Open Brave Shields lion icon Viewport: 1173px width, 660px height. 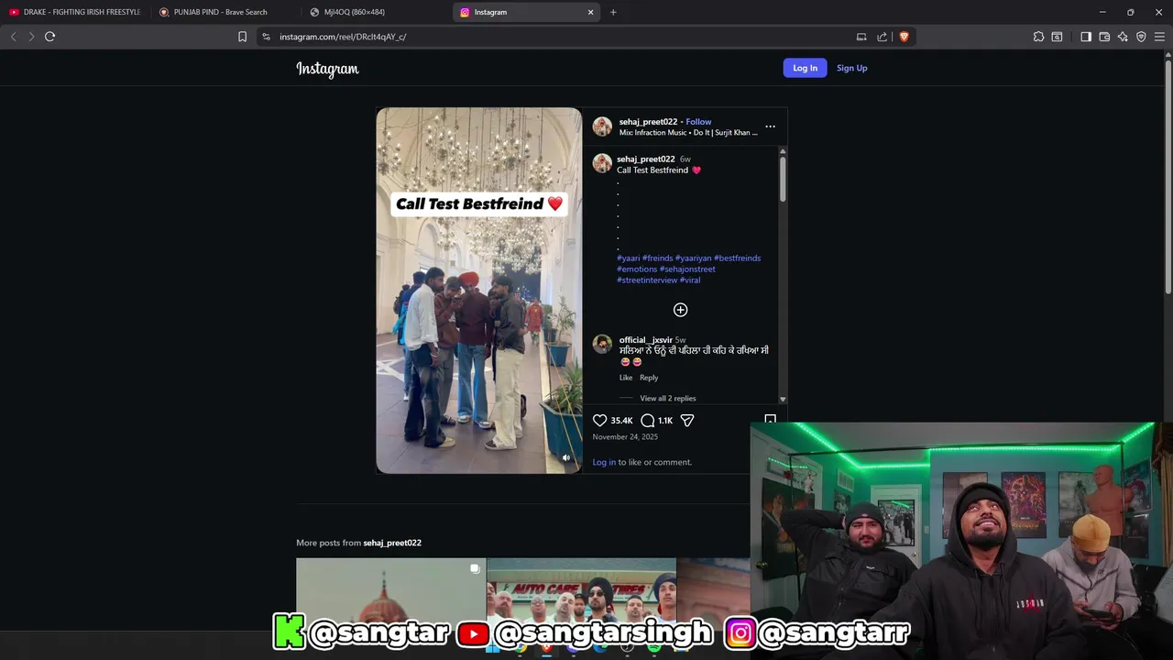click(904, 37)
